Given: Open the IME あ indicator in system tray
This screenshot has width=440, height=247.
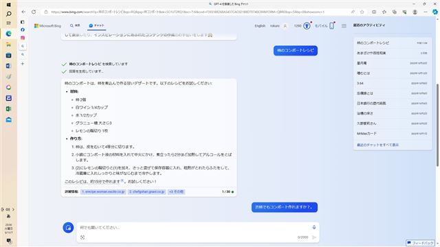Looking at the screenshot, I should [8, 217].
